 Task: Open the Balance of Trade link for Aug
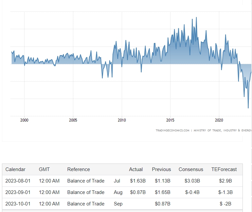pos(86,192)
